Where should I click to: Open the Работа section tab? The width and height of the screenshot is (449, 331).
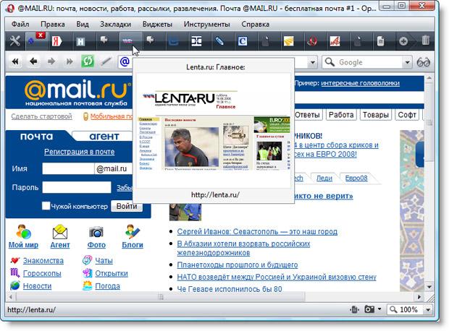coord(341,115)
